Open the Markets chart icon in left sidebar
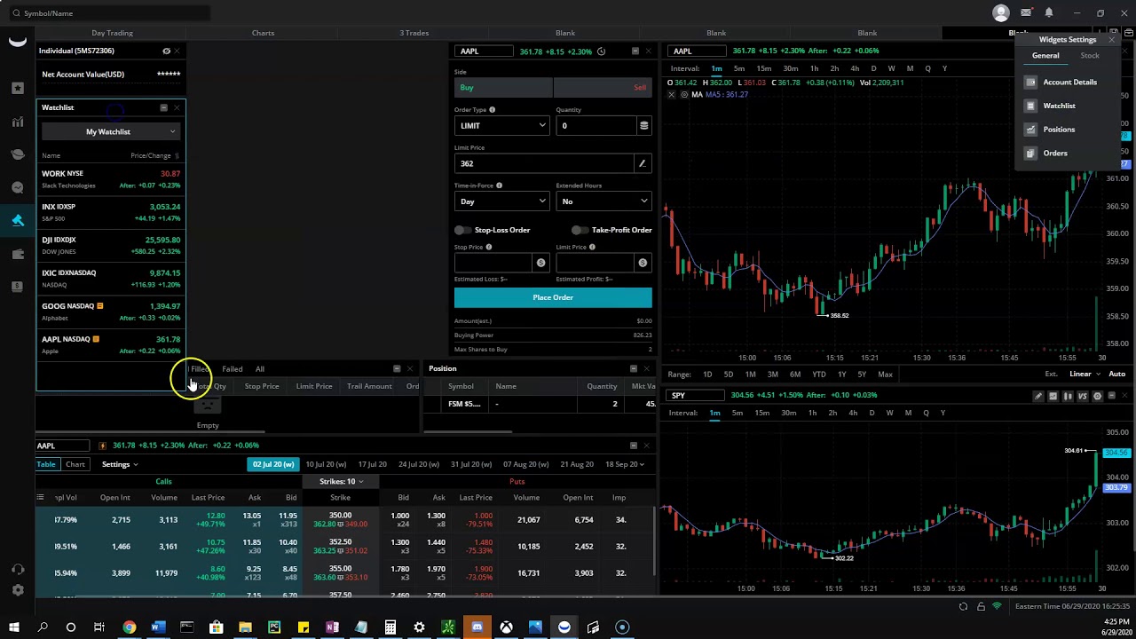This screenshot has height=639, width=1136. point(18,122)
